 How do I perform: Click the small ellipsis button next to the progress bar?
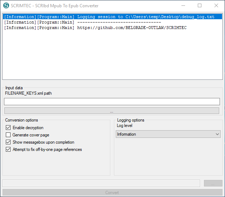point(213,183)
